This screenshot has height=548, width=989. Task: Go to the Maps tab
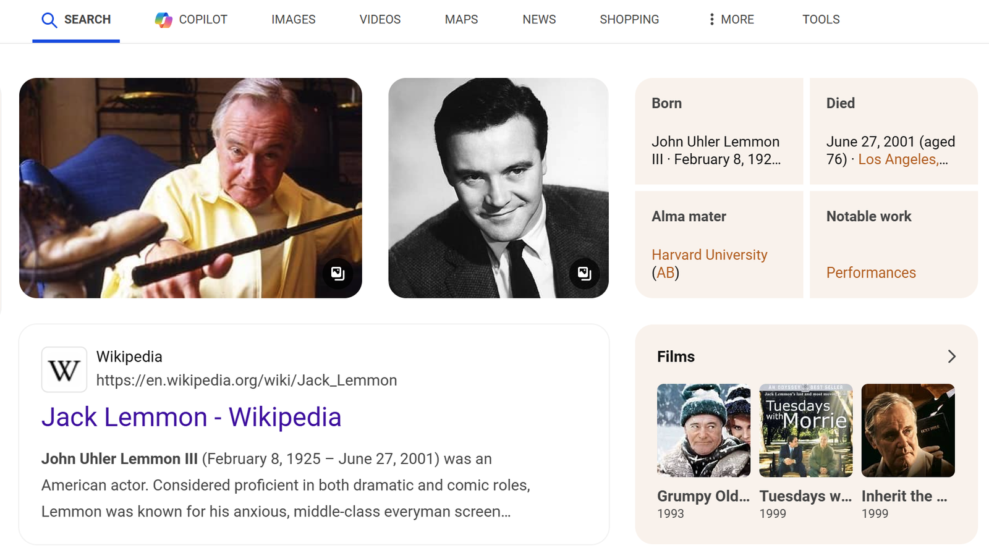[461, 20]
